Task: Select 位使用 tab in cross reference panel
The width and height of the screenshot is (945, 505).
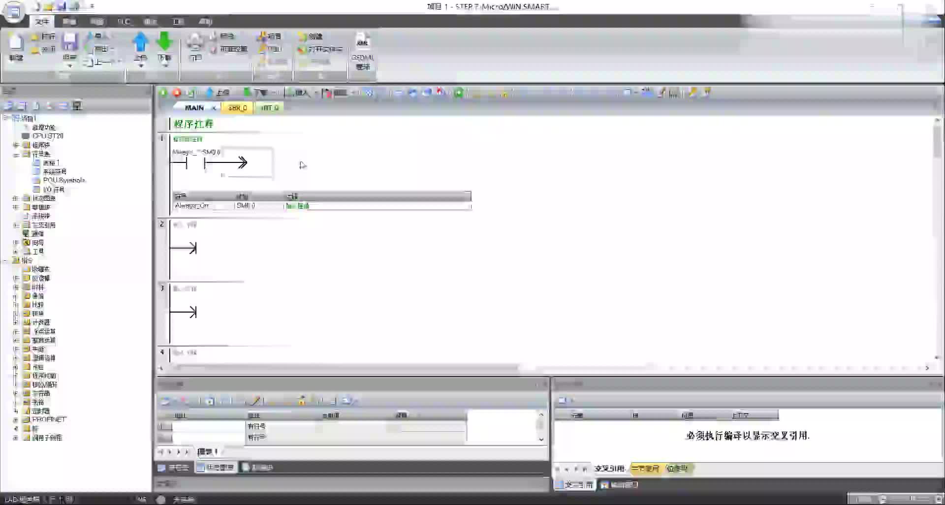Action: pos(678,469)
